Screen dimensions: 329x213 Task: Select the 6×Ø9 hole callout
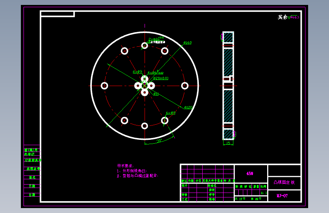[171, 113]
